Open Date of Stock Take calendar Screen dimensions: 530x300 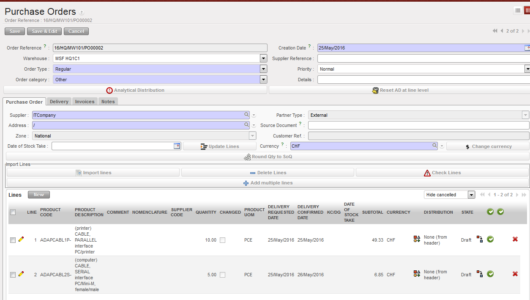tap(177, 146)
